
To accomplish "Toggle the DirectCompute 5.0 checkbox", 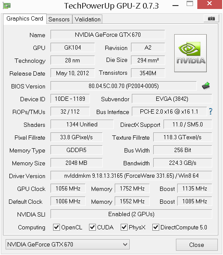I will tap(156, 227).
